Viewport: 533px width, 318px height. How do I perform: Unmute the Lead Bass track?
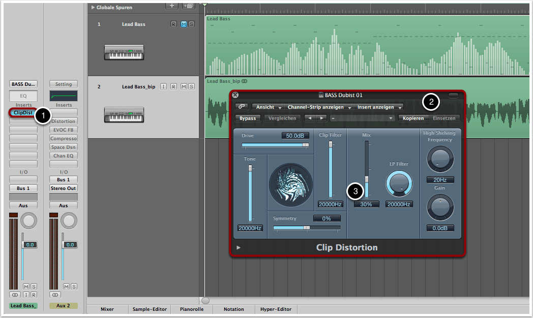[x=184, y=24]
